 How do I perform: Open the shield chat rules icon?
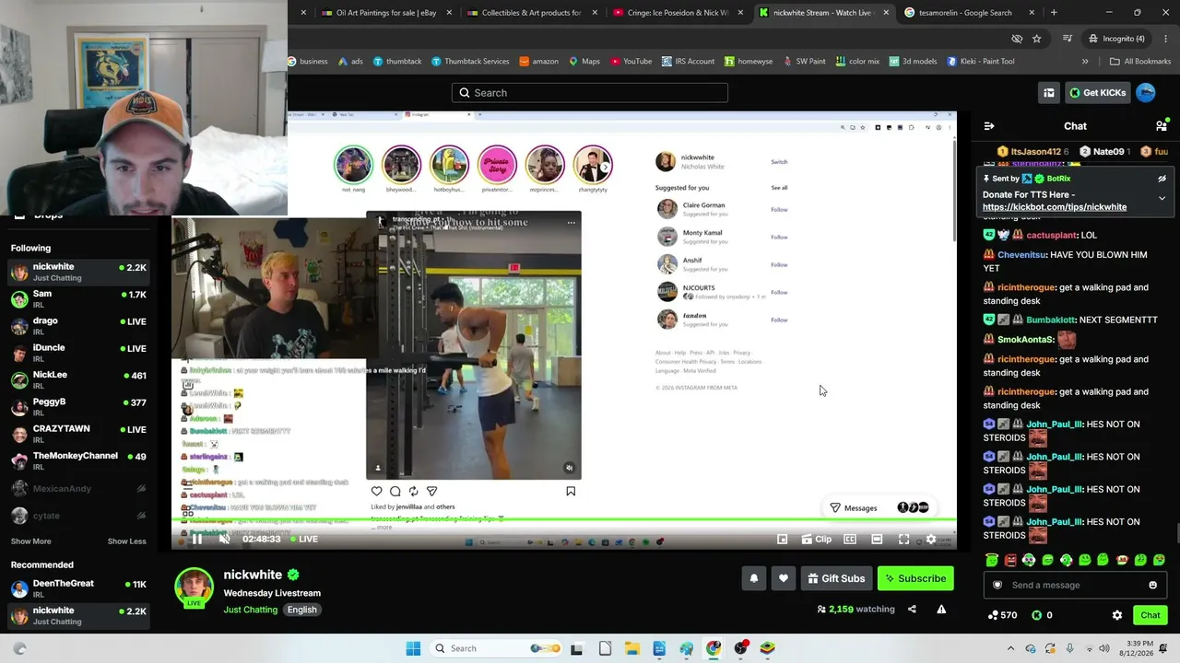point(997,585)
